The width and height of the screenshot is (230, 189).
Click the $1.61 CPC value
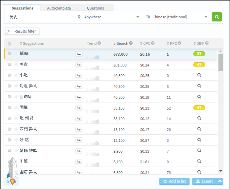point(144,162)
